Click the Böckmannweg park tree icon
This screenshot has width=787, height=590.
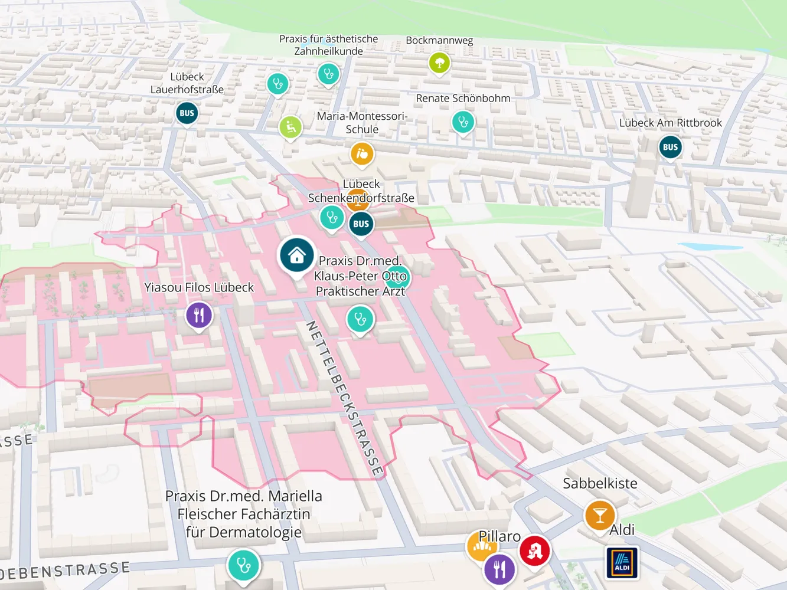[x=439, y=63]
